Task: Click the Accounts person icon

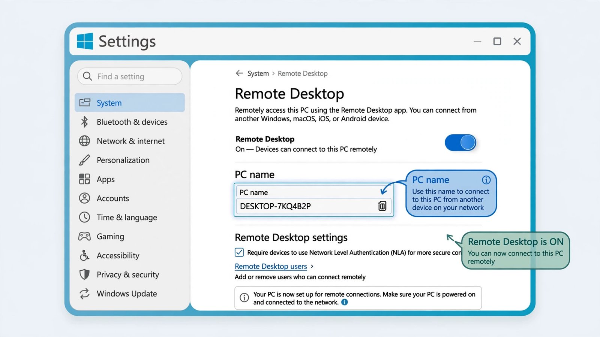Action: 84,198
